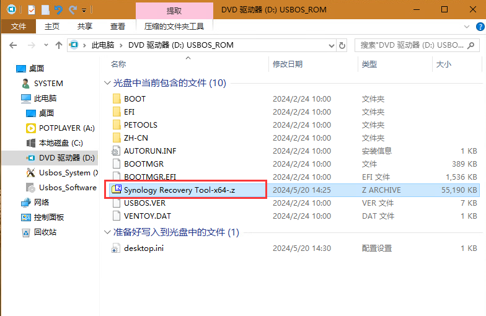The height and width of the screenshot is (316, 486).
Task: Sort by the 修改日期 column header
Action: tap(288, 64)
